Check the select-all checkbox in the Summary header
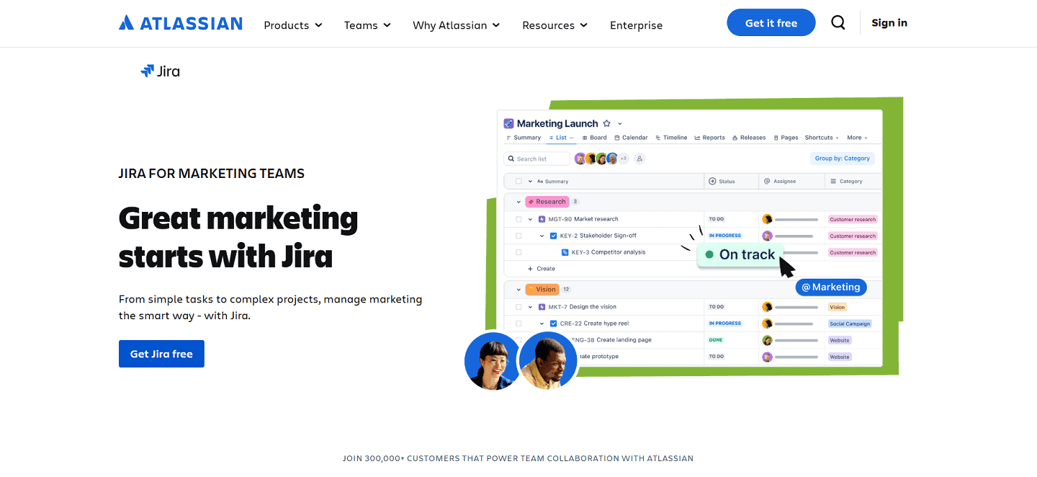This screenshot has height=477, width=1037. (x=520, y=181)
